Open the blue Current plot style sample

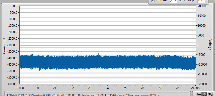173,1
